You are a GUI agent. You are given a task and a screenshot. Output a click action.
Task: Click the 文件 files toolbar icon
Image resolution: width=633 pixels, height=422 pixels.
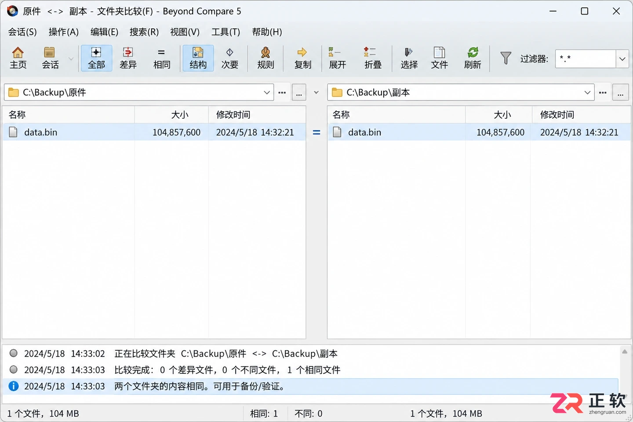(x=439, y=58)
